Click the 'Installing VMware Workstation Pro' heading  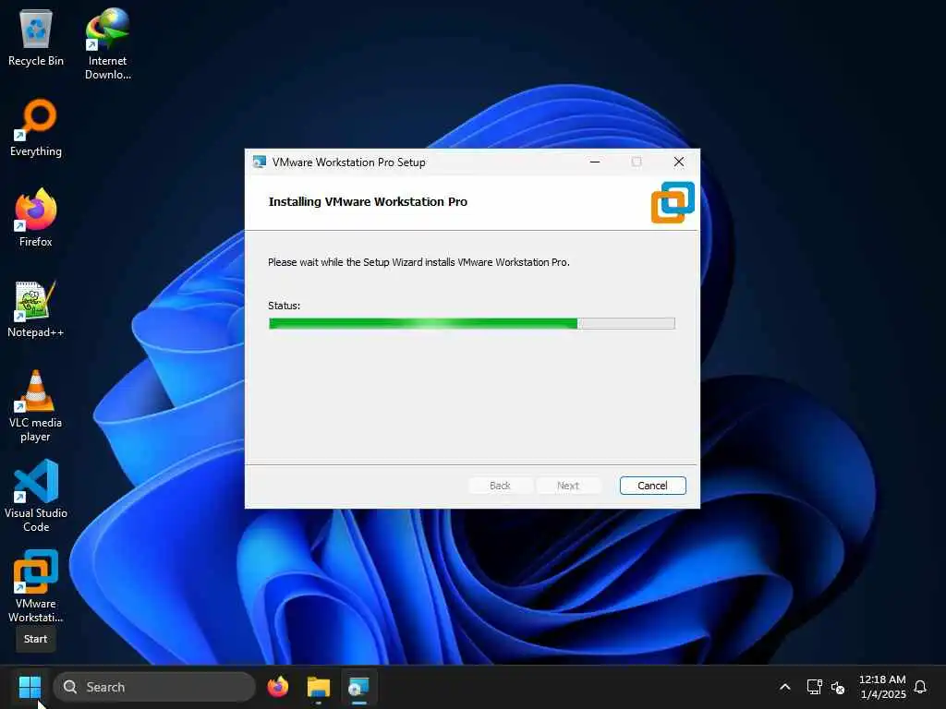[368, 202]
